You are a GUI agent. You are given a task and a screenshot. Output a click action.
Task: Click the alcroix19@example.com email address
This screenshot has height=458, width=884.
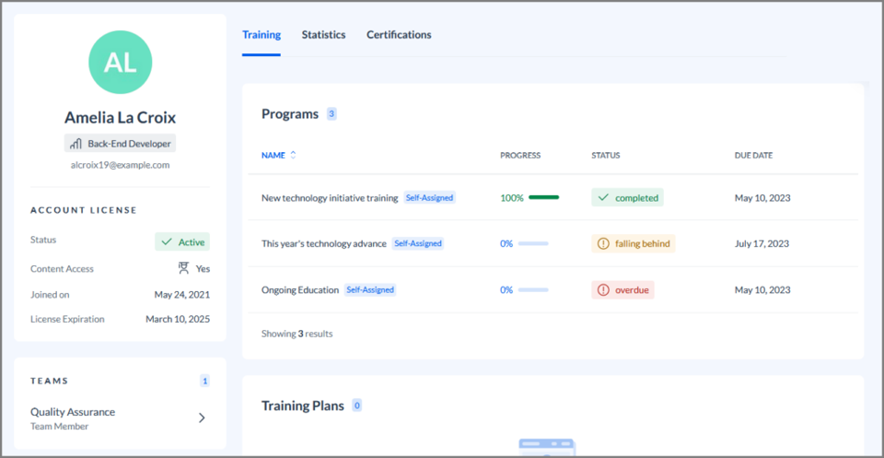[x=120, y=165]
